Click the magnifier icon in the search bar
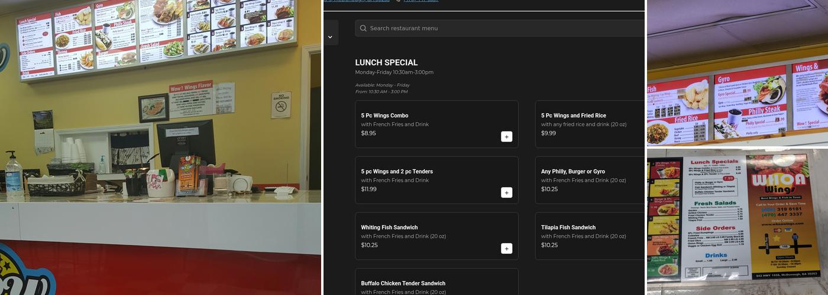 363,28
